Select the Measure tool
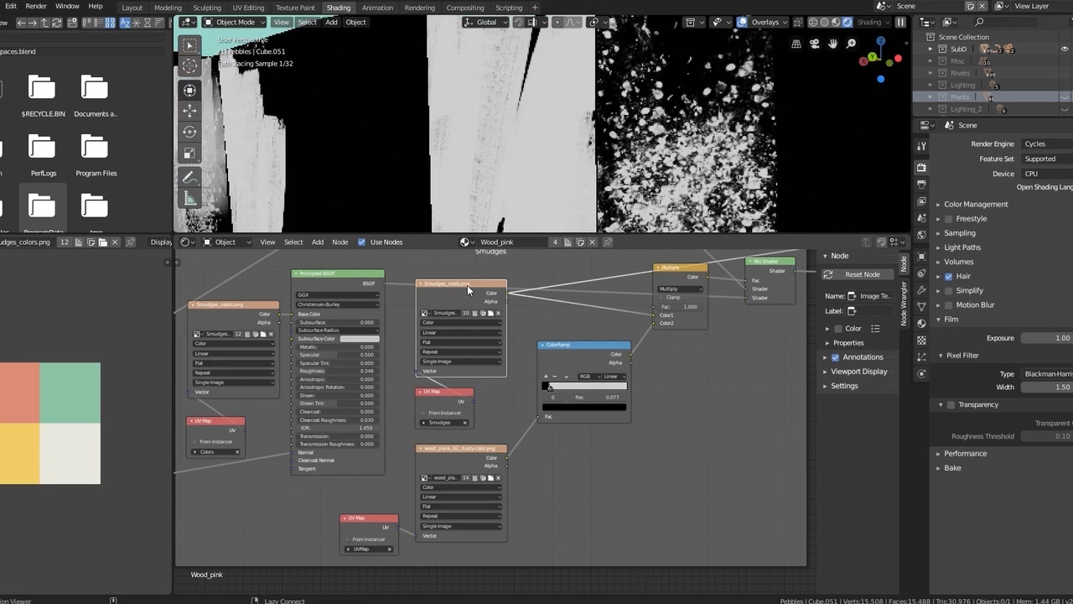This screenshot has width=1073, height=604. [x=189, y=199]
